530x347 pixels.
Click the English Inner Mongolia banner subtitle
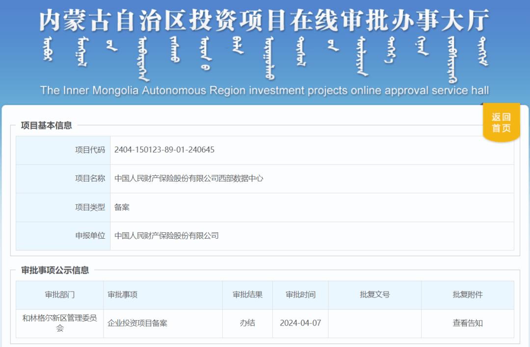pyautogui.click(x=265, y=91)
